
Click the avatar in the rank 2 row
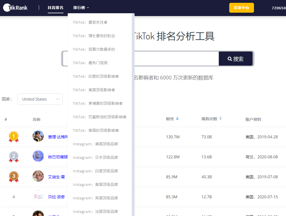point(38,156)
